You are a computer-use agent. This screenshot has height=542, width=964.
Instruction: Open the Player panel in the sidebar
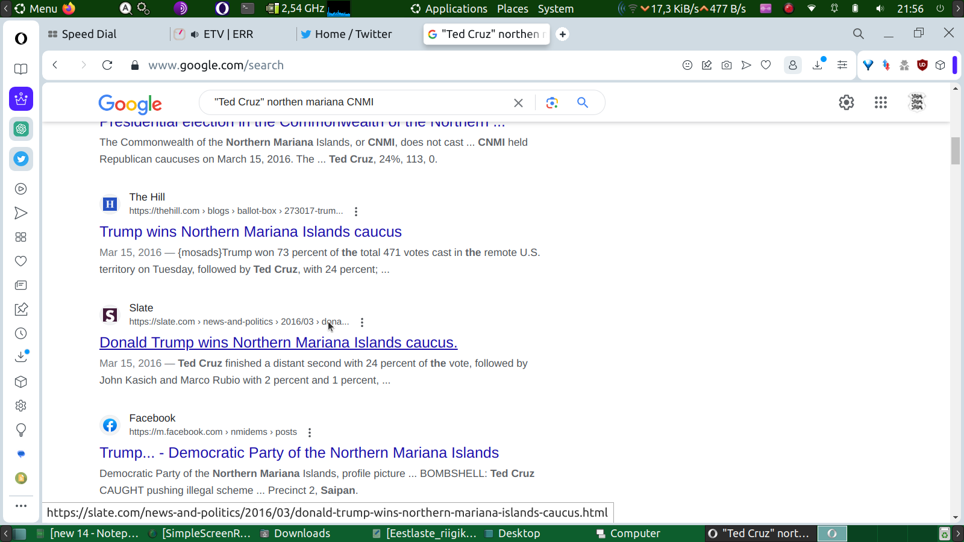(21, 189)
